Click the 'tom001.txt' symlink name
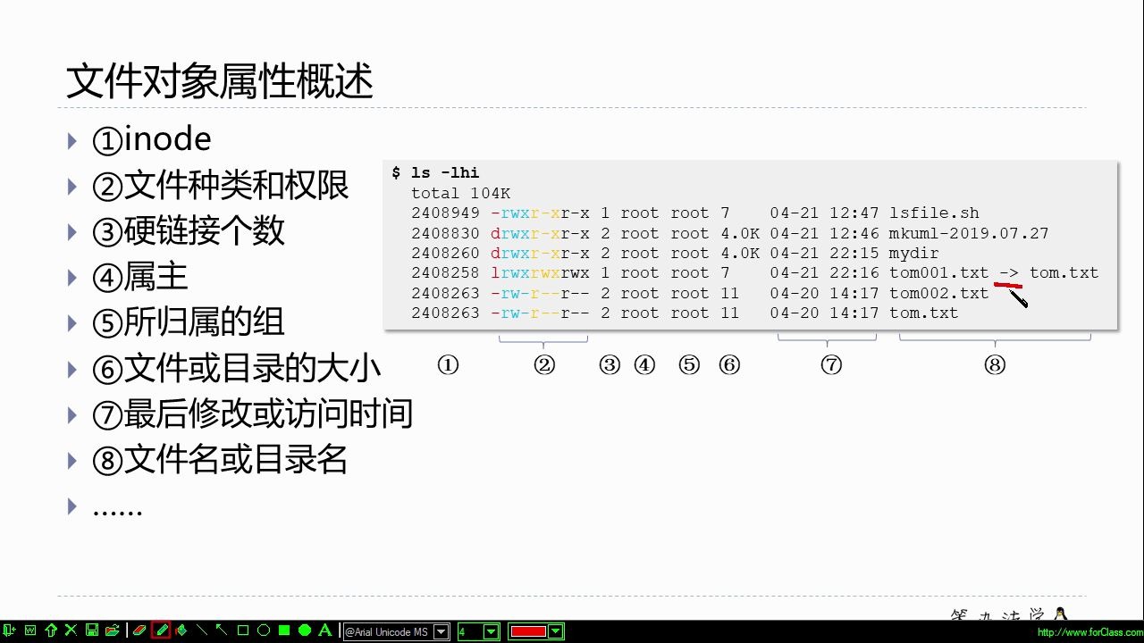This screenshot has height=643, width=1144. point(939,273)
